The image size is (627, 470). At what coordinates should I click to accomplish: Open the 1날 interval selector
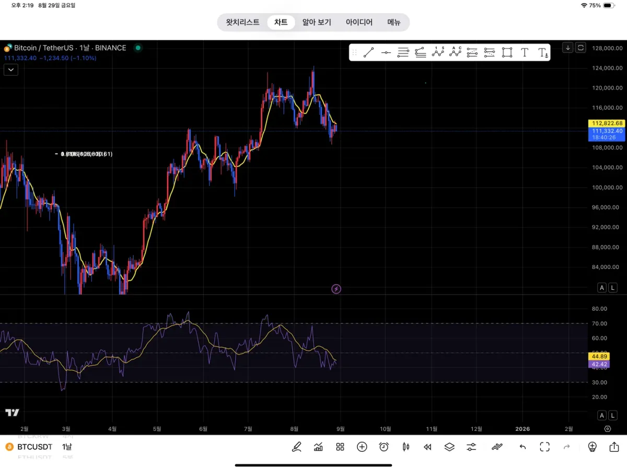(67, 447)
